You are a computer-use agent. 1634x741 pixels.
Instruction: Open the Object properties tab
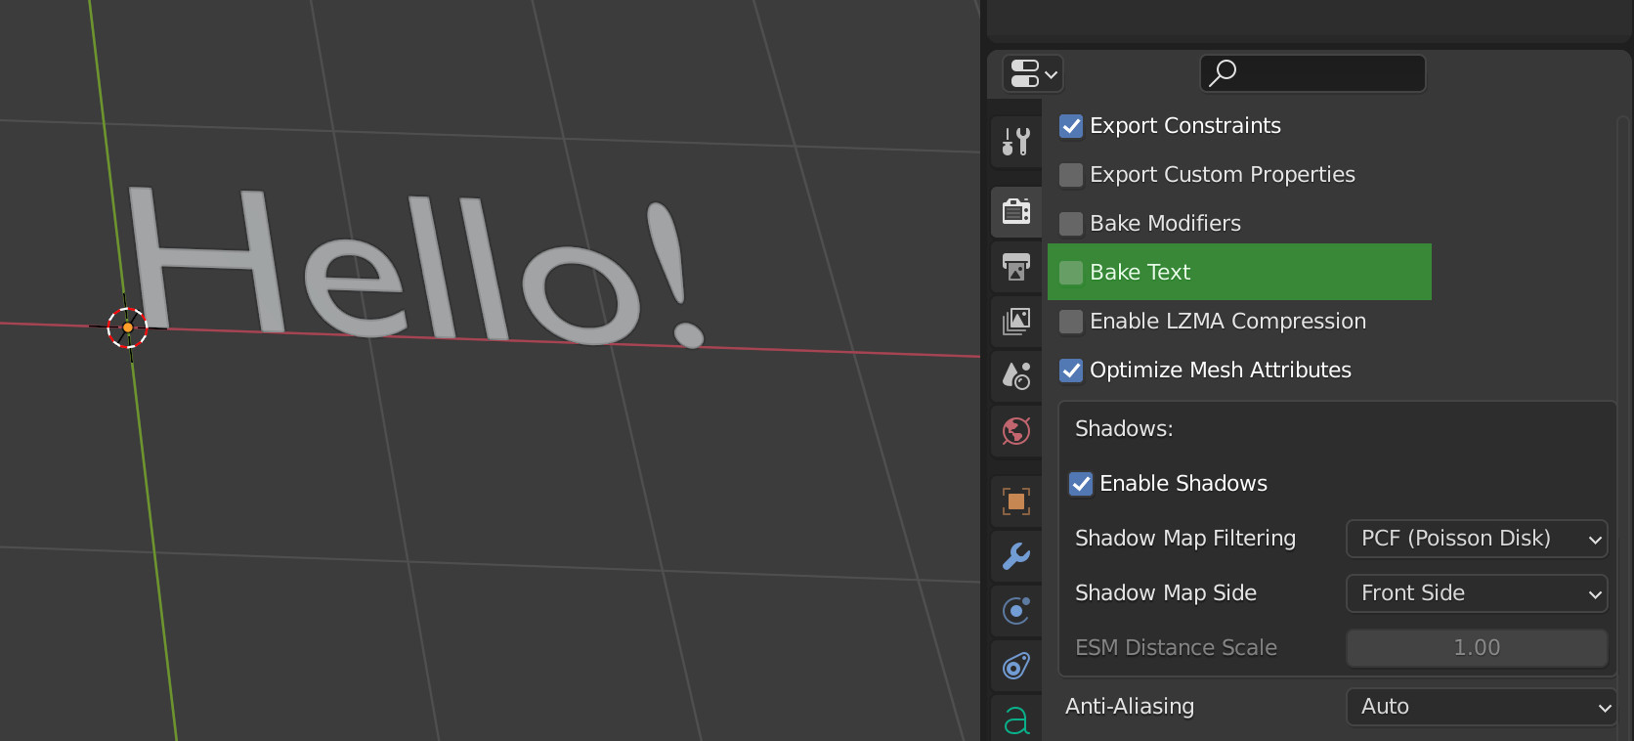(x=1016, y=501)
